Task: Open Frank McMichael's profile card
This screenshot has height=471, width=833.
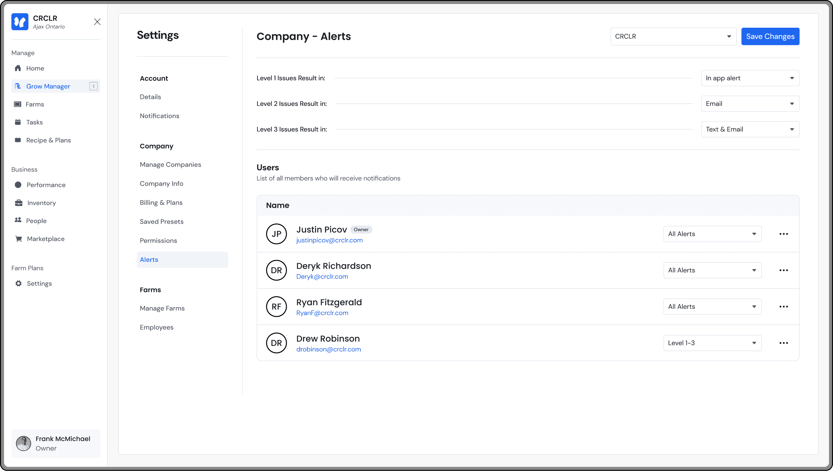Action: (56, 444)
